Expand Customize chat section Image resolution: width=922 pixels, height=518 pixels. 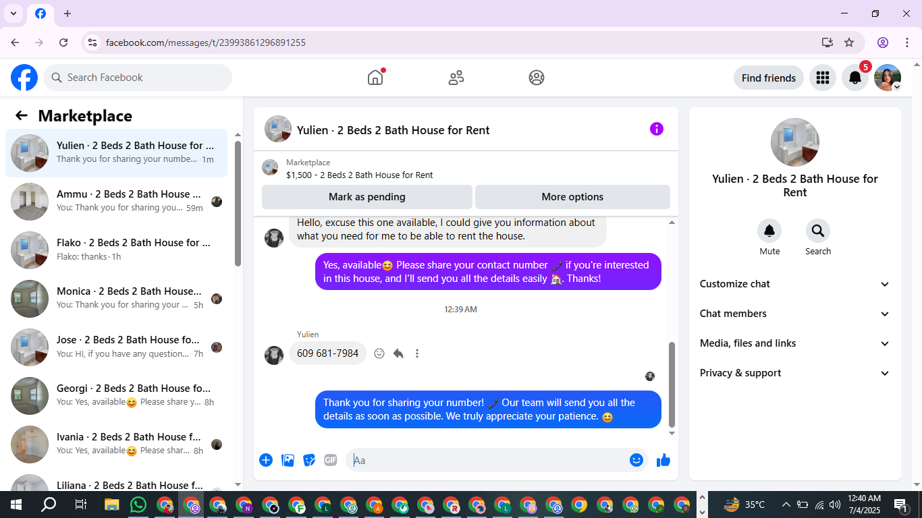tap(795, 284)
